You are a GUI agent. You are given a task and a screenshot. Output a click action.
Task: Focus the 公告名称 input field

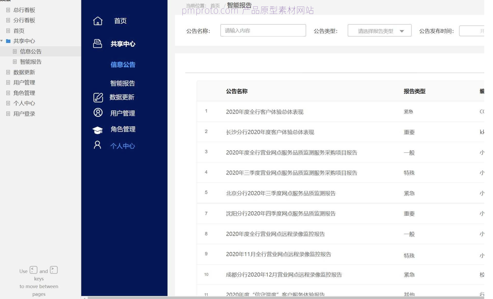[263, 30]
